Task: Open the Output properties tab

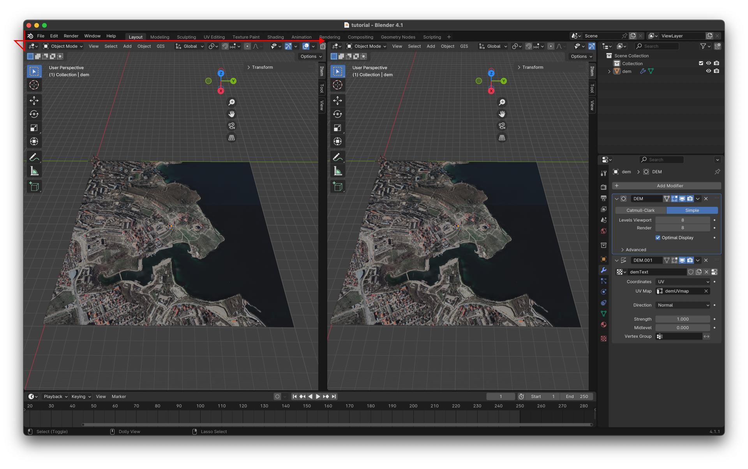Action: click(603, 198)
